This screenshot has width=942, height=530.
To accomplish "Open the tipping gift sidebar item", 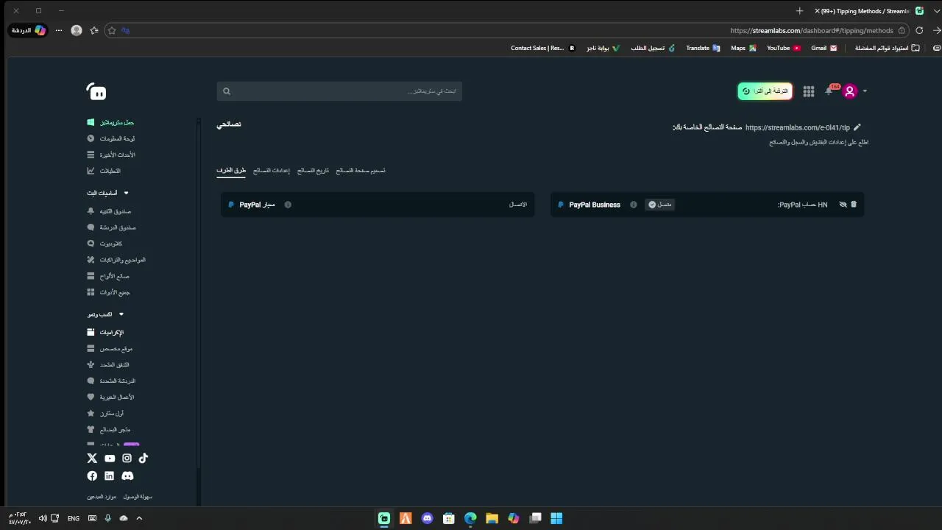I will tap(105, 333).
